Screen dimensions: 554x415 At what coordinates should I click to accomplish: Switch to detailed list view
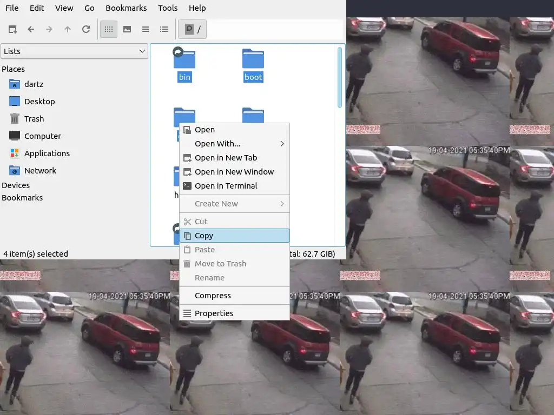tap(164, 29)
